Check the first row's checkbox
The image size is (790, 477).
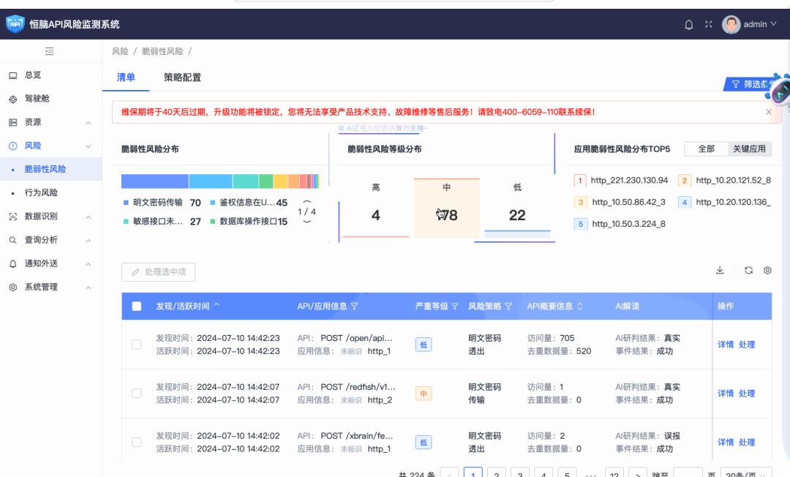click(x=137, y=345)
